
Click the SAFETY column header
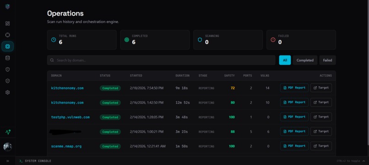coord(229,76)
